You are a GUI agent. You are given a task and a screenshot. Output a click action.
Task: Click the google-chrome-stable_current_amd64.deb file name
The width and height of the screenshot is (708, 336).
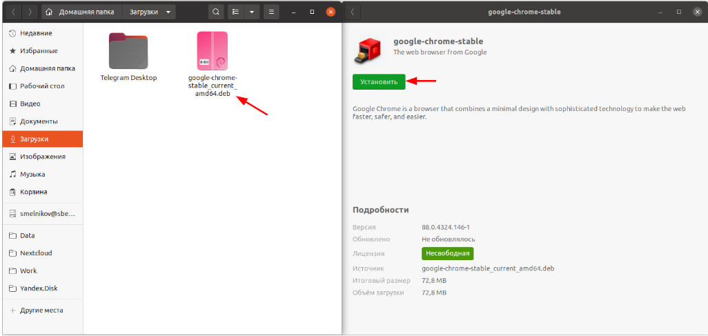tap(213, 86)
